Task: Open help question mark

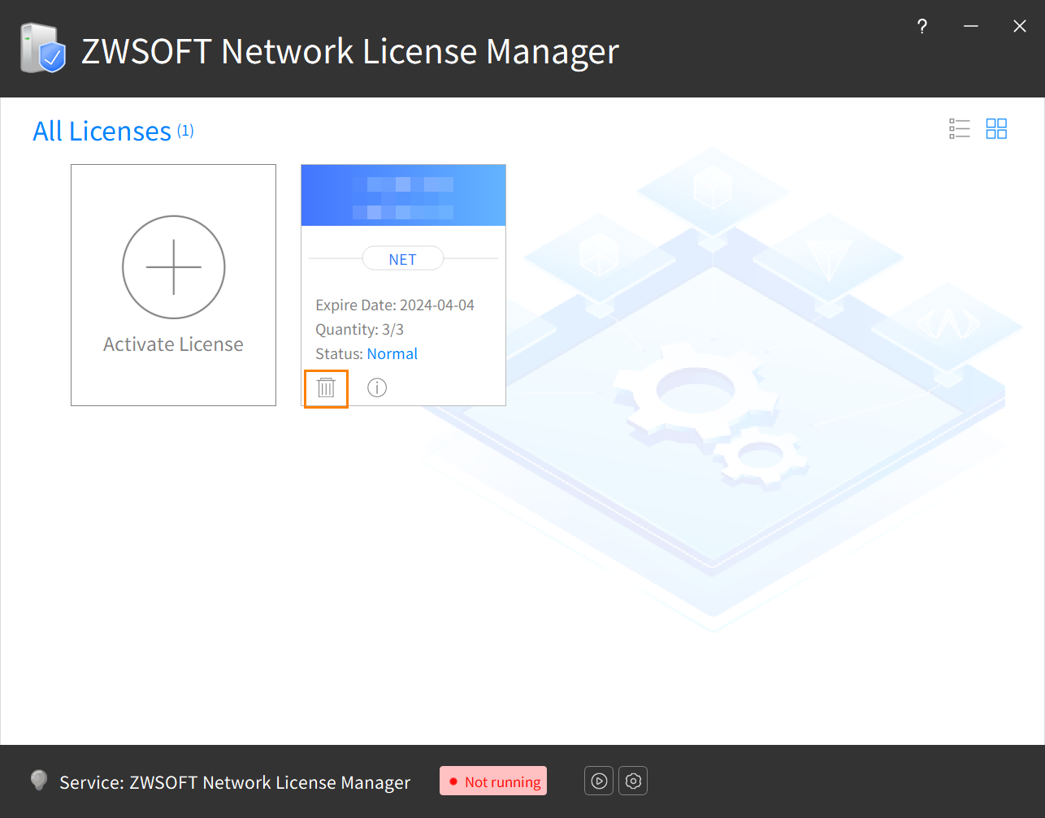Action: [922, 27]
